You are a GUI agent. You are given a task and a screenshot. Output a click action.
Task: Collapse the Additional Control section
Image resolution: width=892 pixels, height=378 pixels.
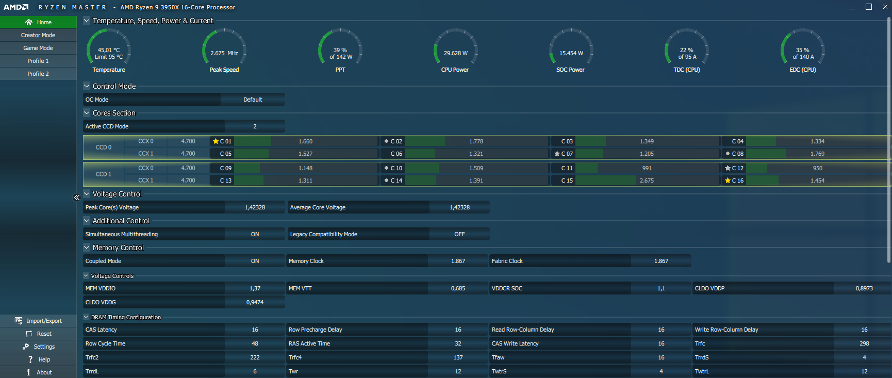pos(87,221)
